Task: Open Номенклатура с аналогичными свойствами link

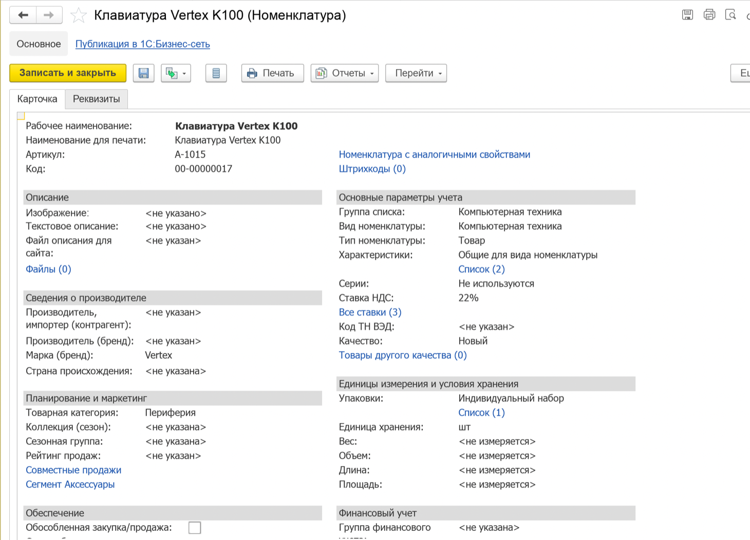Action: pos(435,155)
